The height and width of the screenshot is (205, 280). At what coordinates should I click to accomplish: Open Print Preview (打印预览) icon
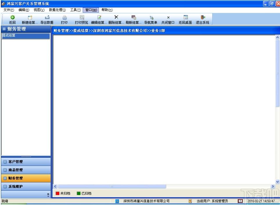82,17
